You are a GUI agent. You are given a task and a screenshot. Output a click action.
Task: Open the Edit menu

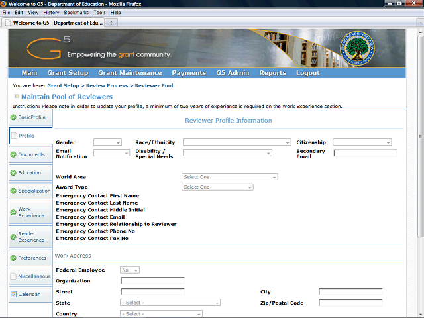point(19,13)
